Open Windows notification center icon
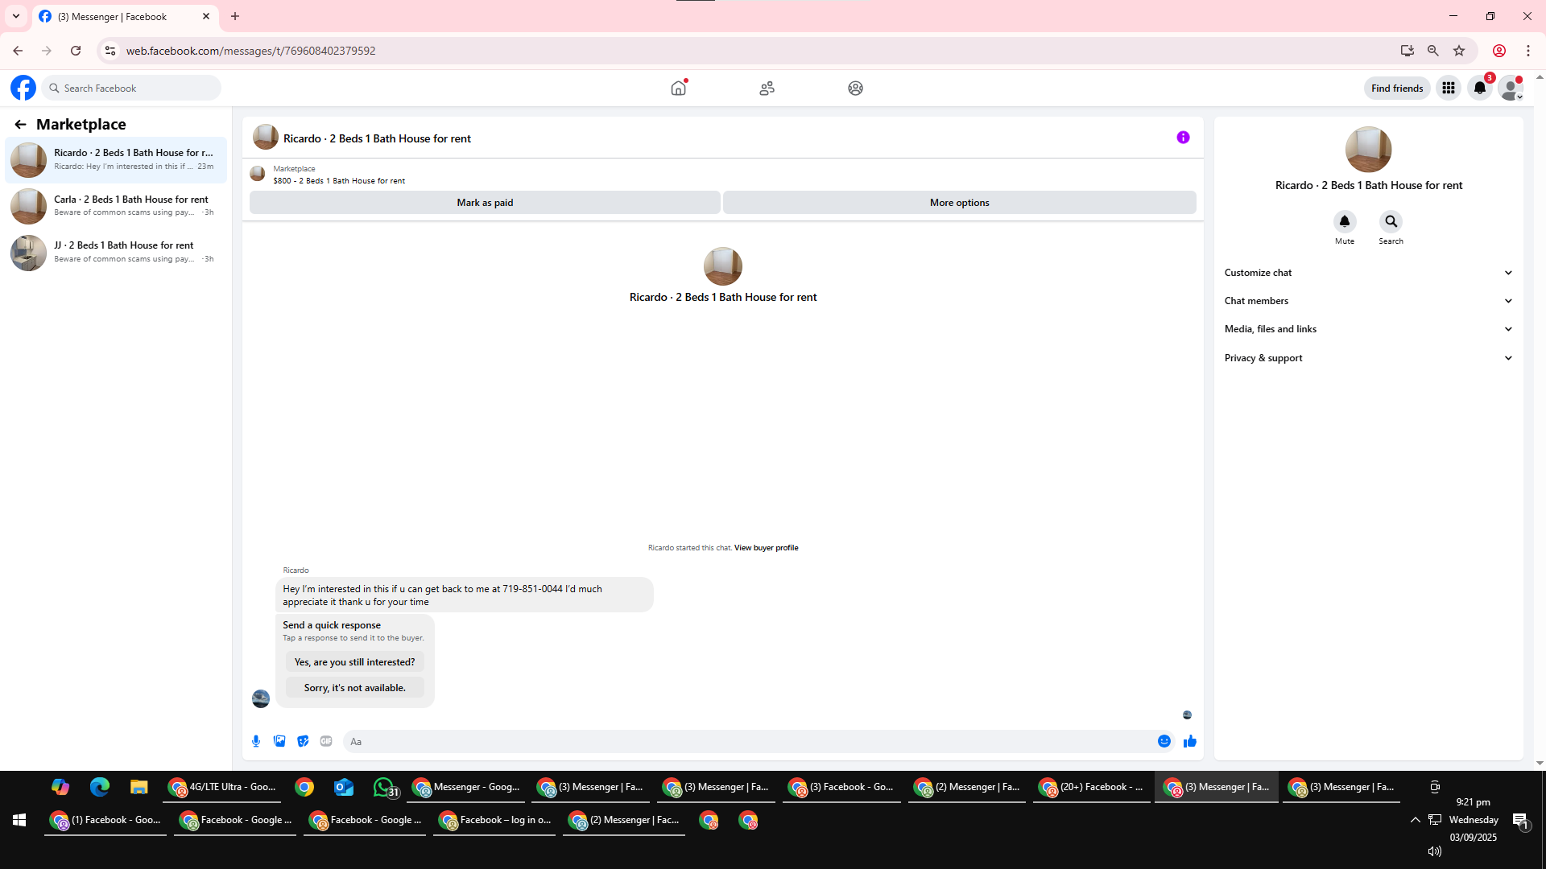1546x869 pixels. click(x=1520, y=820)
